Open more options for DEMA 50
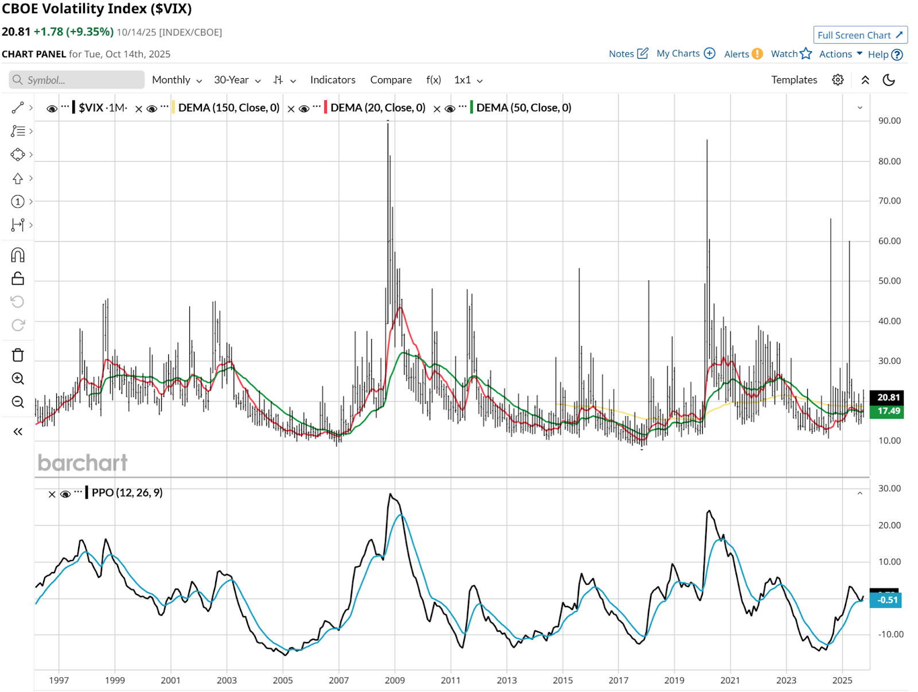This screenshot has height=692, width=918. click(462, 107)
